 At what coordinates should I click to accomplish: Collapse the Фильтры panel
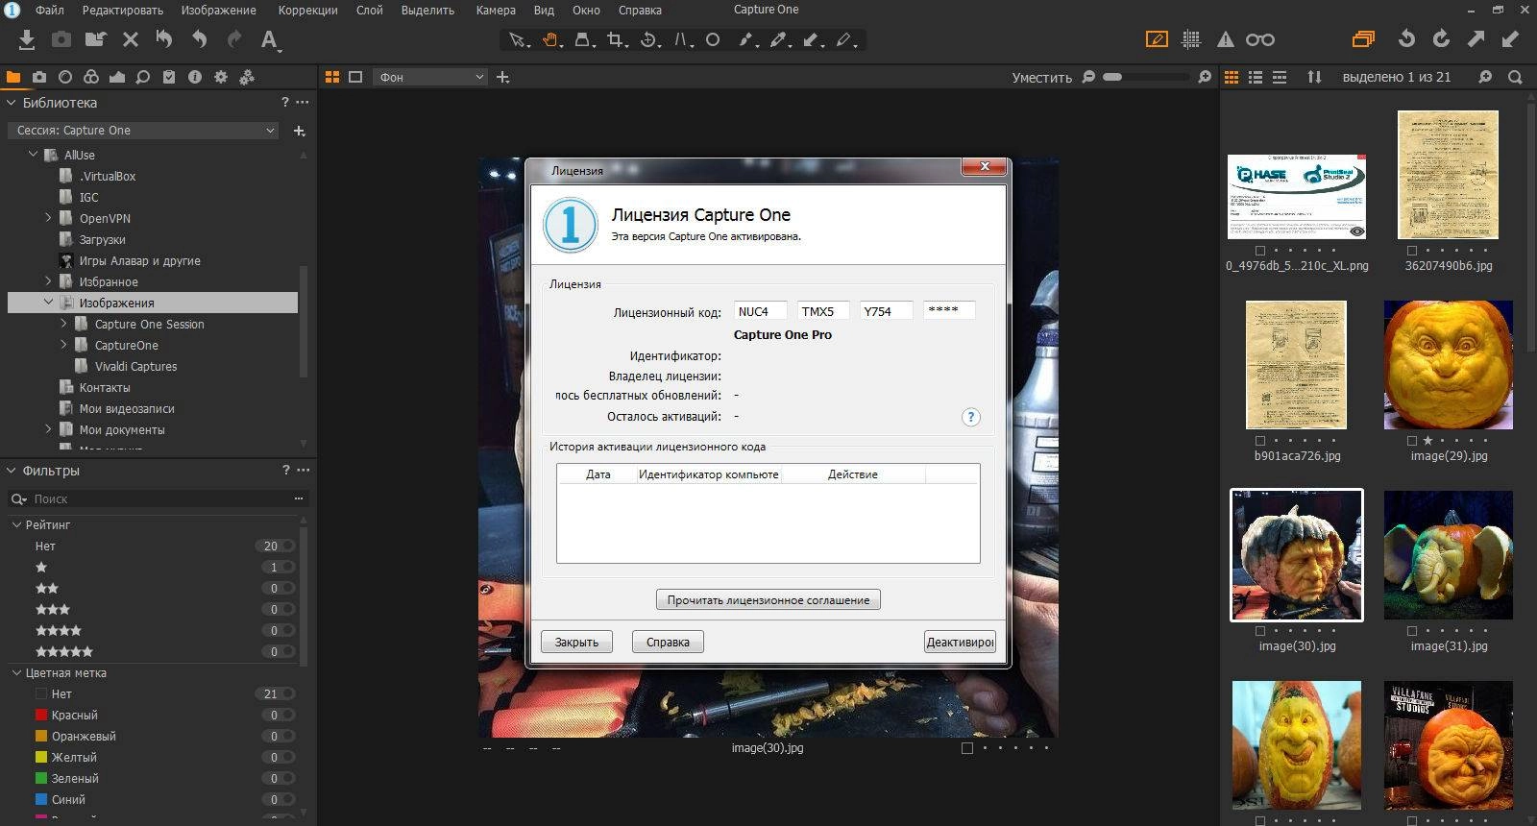12,471
